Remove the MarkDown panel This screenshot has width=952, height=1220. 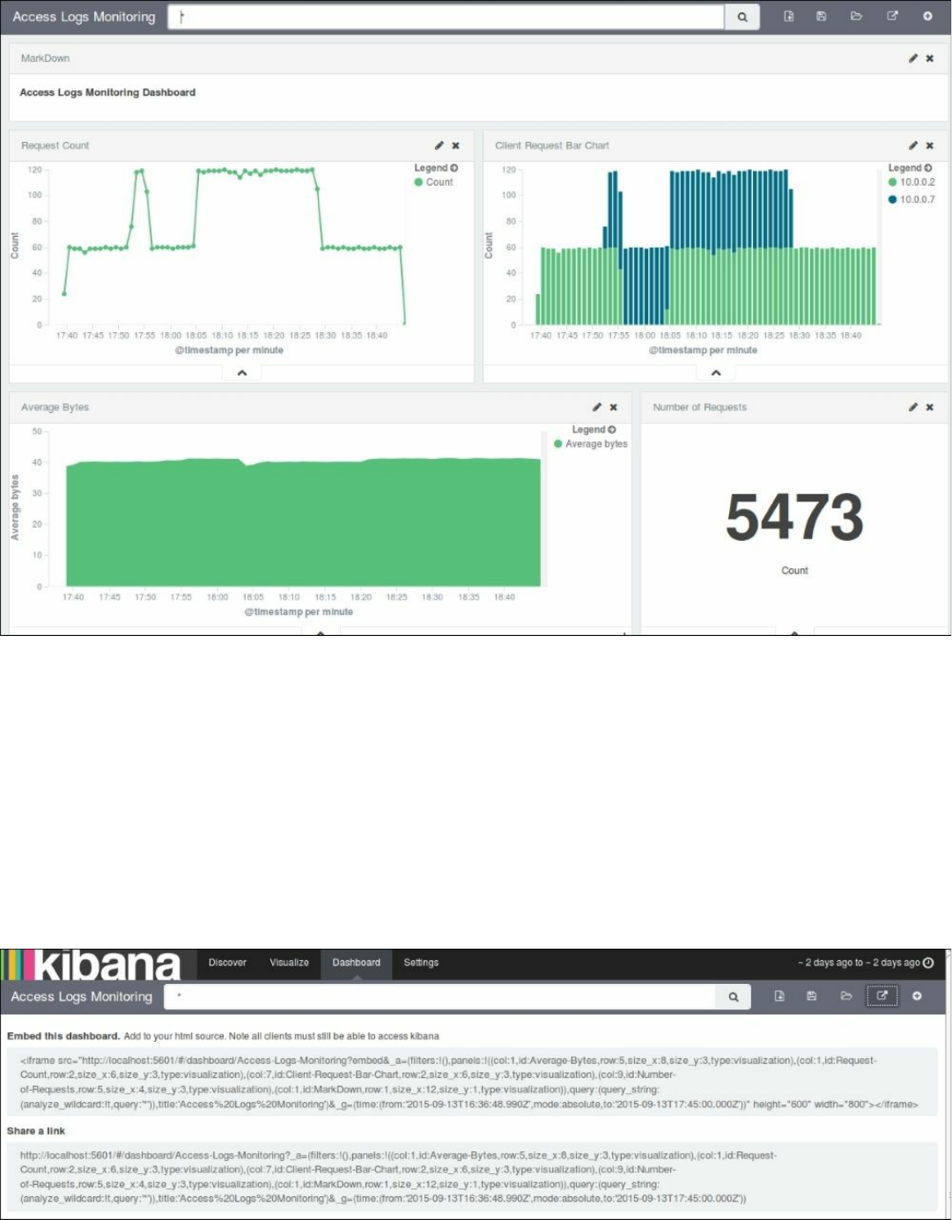click(930, 58)
